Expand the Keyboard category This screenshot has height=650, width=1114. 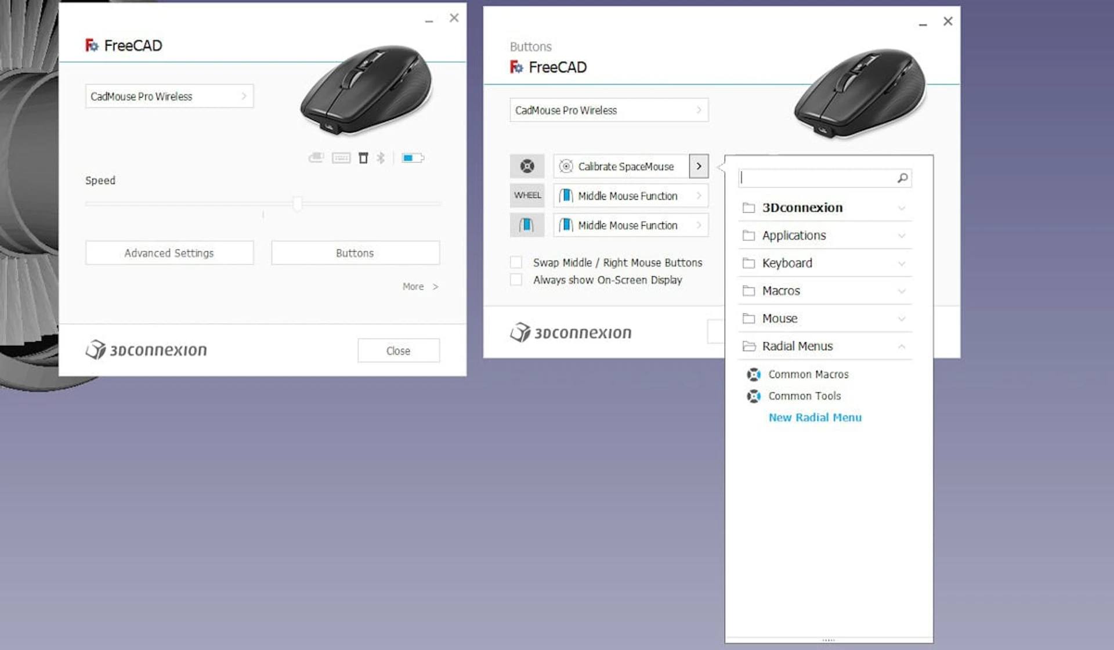902,263
